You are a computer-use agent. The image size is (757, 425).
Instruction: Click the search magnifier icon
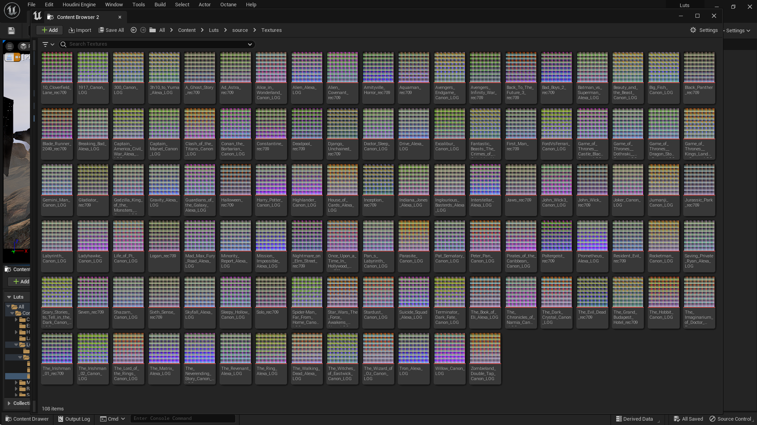click(63, 44)
